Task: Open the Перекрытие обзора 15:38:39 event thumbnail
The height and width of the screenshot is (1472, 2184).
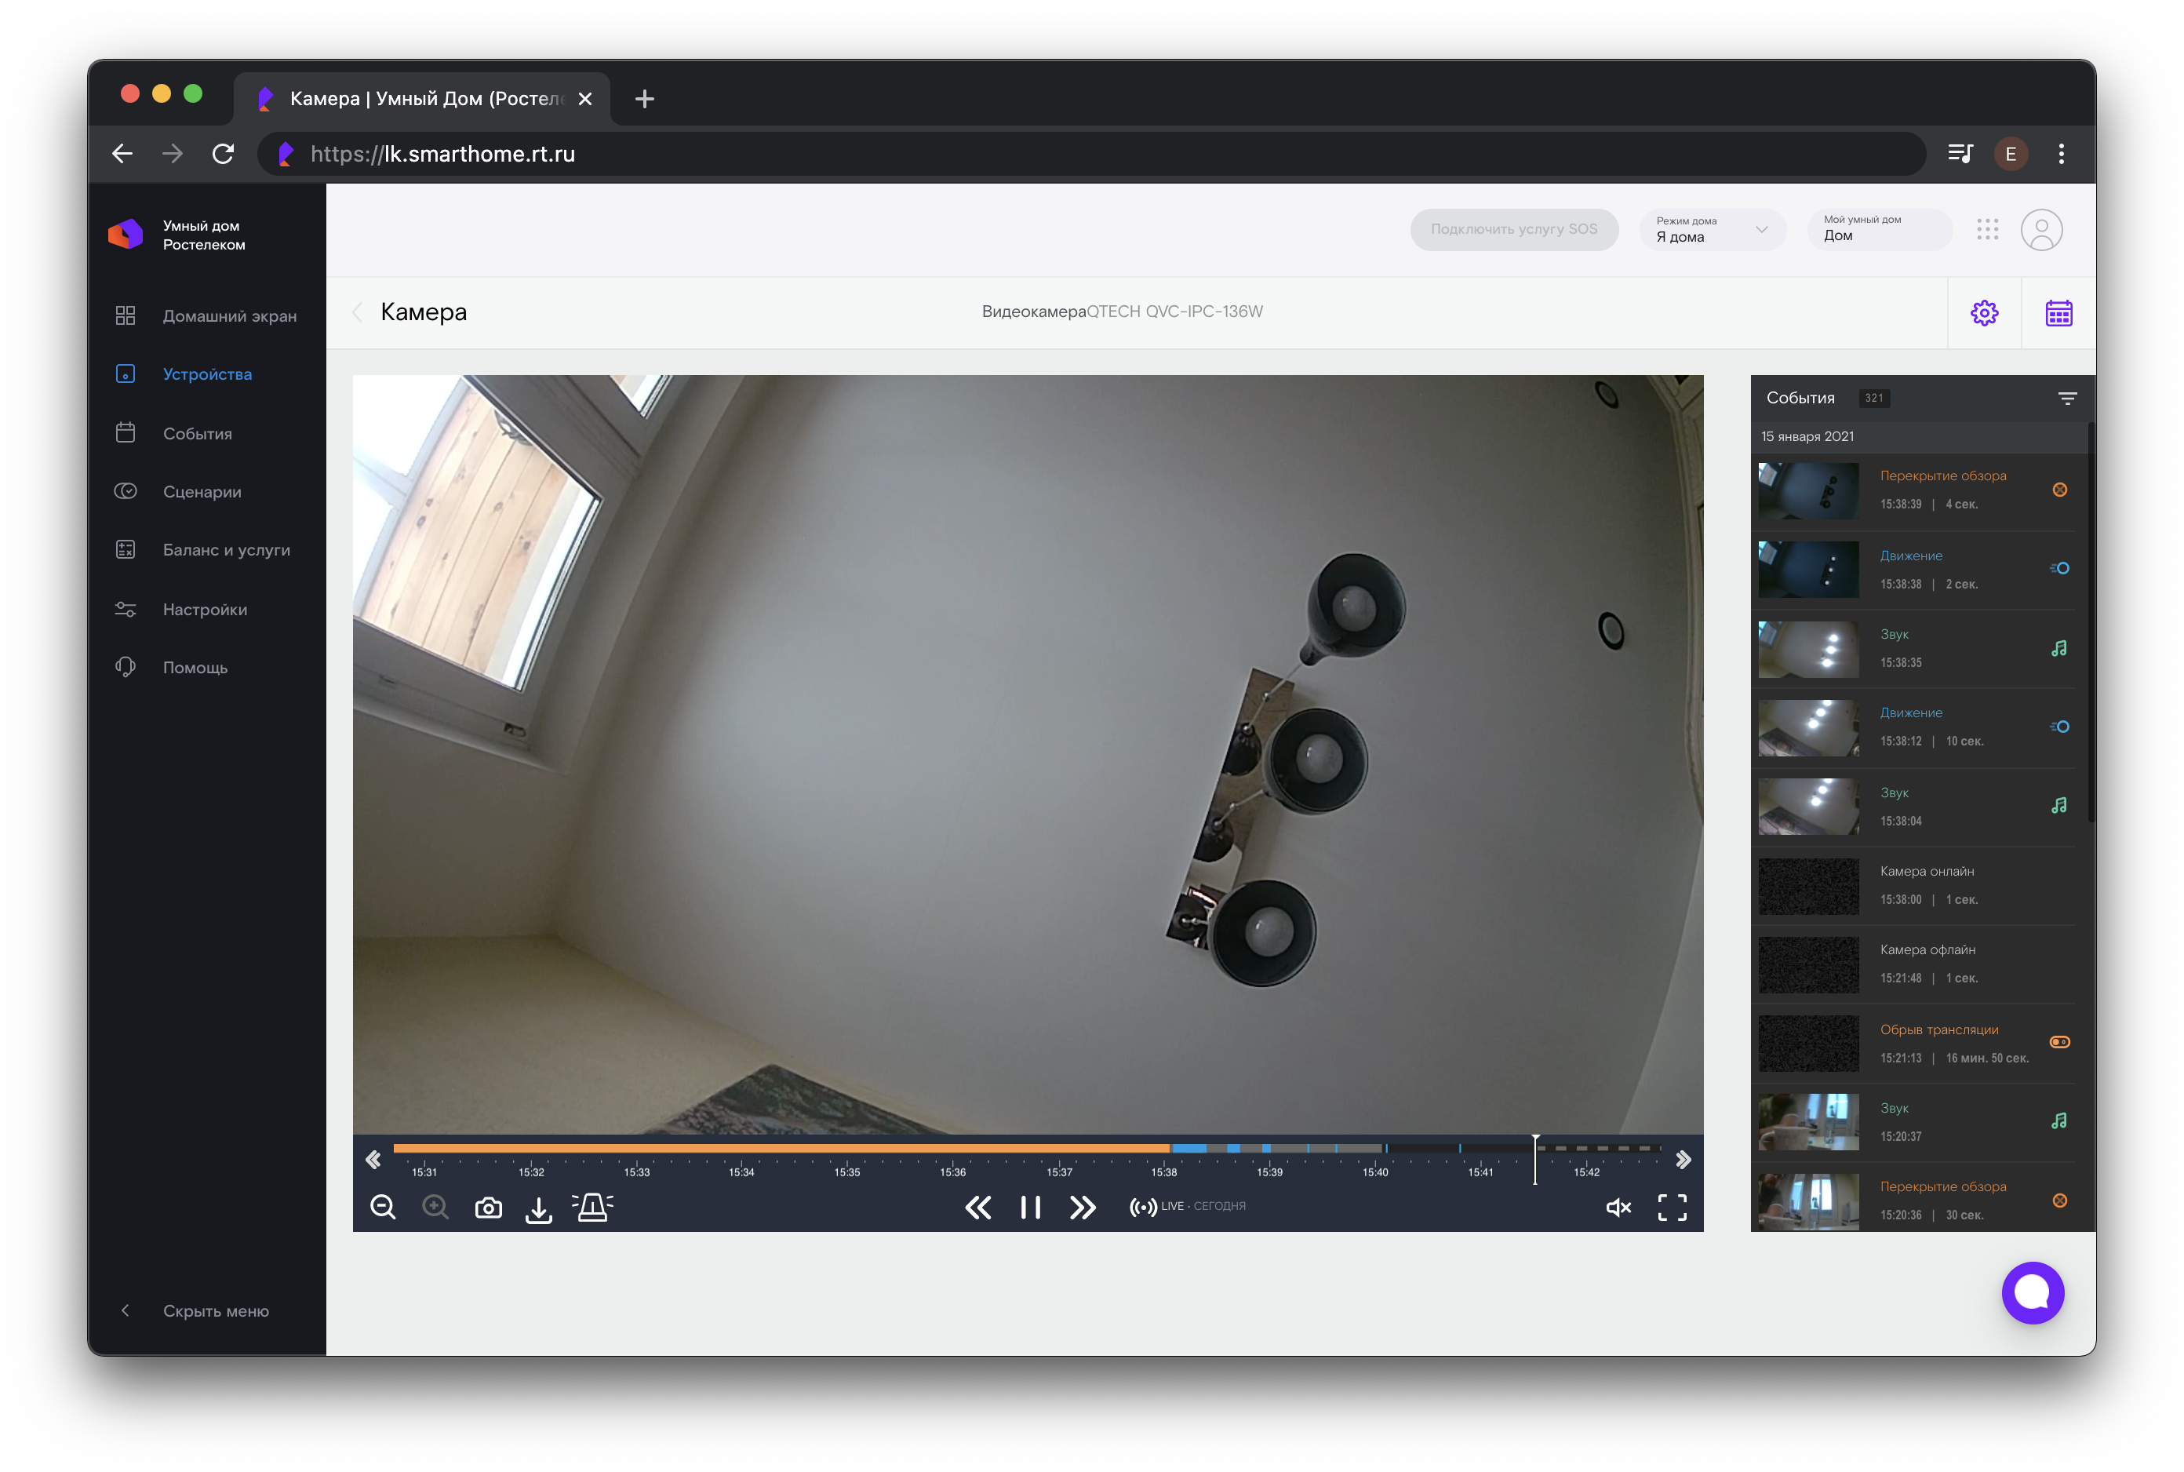Action: 1807,491
